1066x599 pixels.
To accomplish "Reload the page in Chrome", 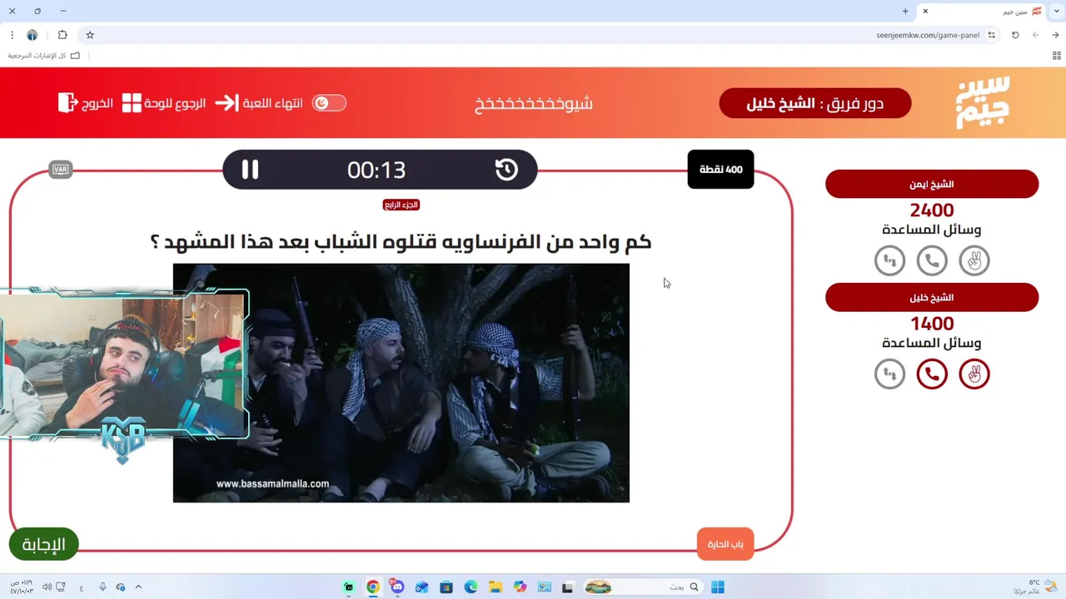I will [1015, 35].
